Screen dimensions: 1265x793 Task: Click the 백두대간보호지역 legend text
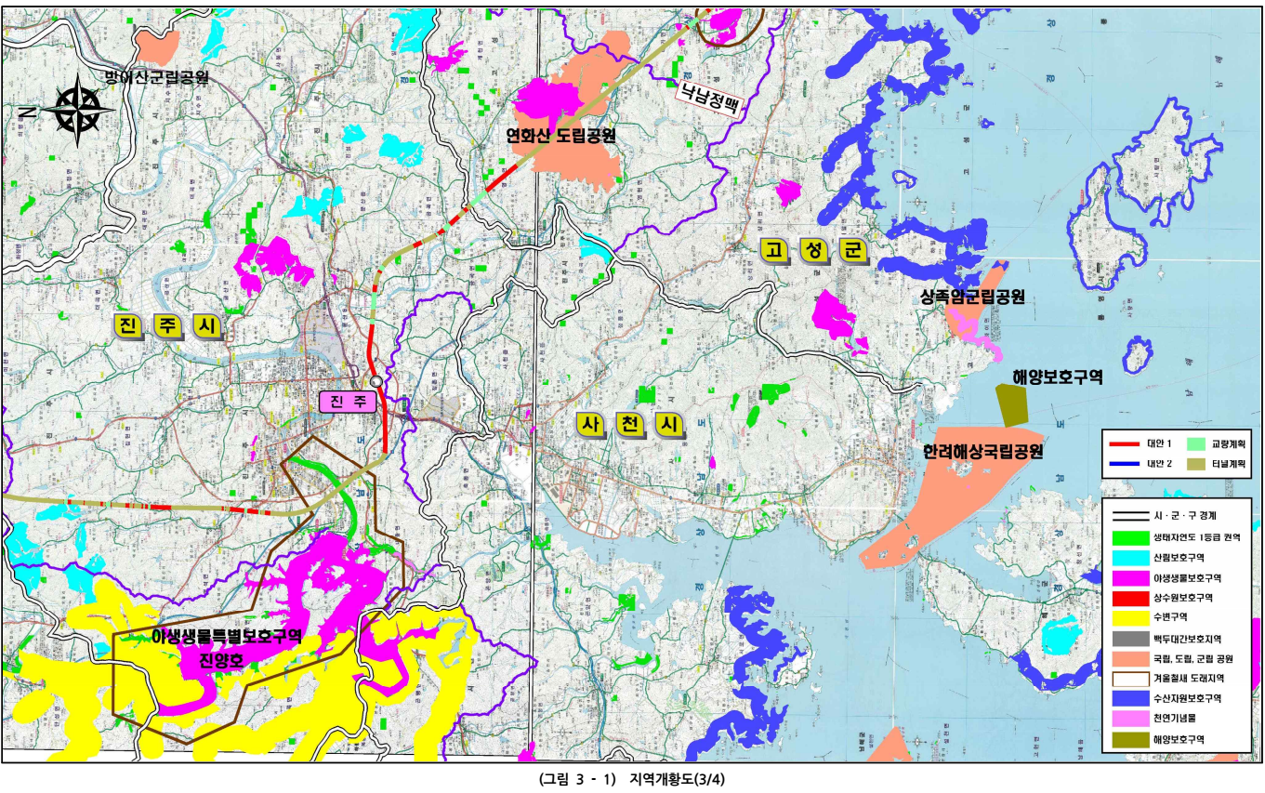coord(1187,639)
